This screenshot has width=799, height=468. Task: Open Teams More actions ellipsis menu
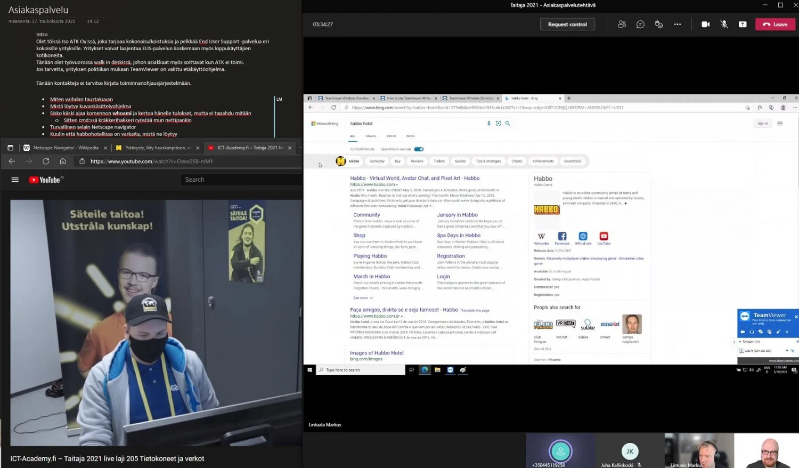tap(678, 25)
